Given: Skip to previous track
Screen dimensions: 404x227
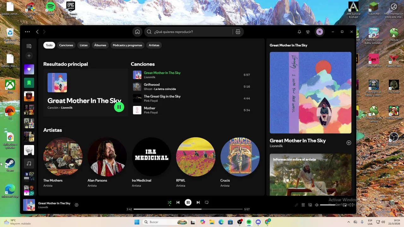Looking at the screenshot, I should point(178,202).
